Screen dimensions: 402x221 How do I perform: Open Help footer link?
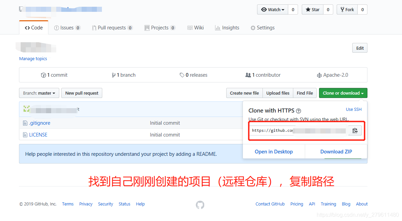(x=140, y=204)
